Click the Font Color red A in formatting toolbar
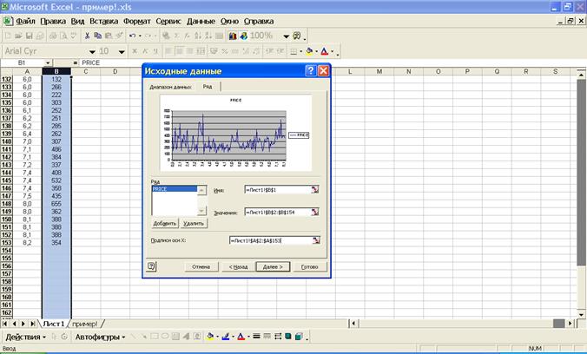This screenshot has height=354, width=587. tap(325, 51)
